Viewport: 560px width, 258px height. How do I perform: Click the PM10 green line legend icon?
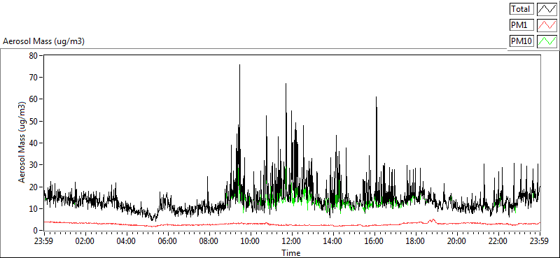tap(547, 41)
